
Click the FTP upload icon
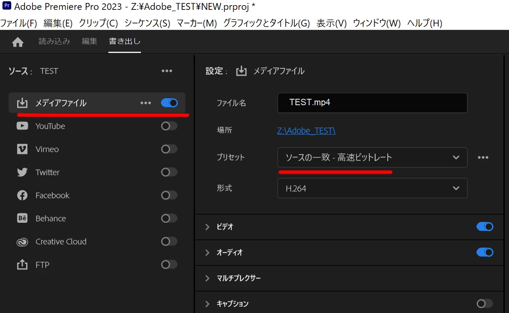point(22,264)
